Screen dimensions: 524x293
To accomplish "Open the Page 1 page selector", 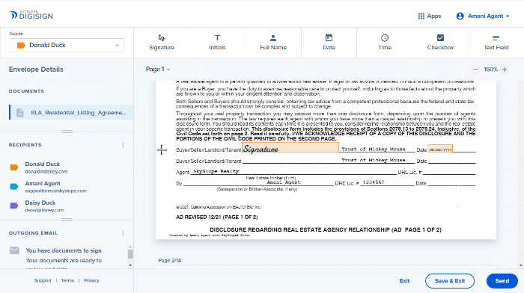I will coord(158,69).
